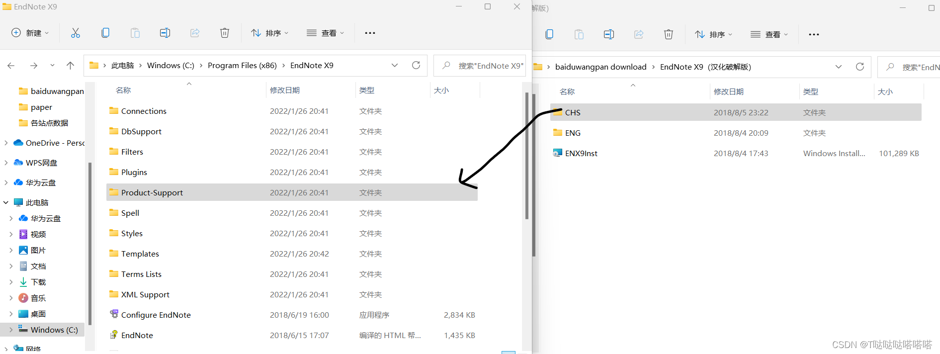
Task: Sort by 名称 column header in left window
Action: [123, 90]
